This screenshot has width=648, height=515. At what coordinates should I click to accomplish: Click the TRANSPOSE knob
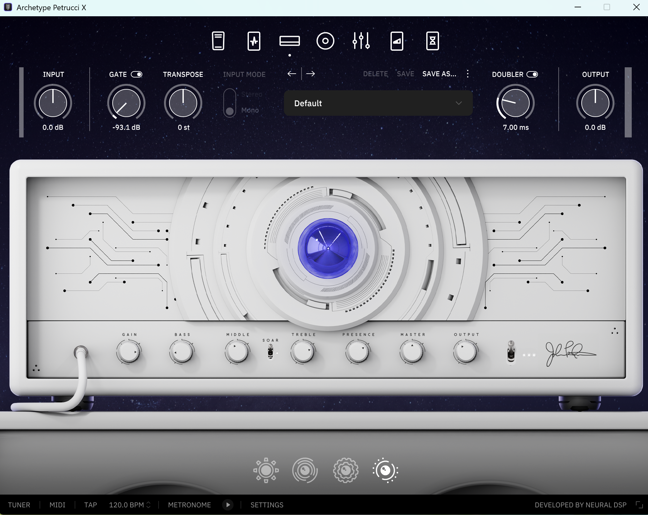click(x=183, y=103)
